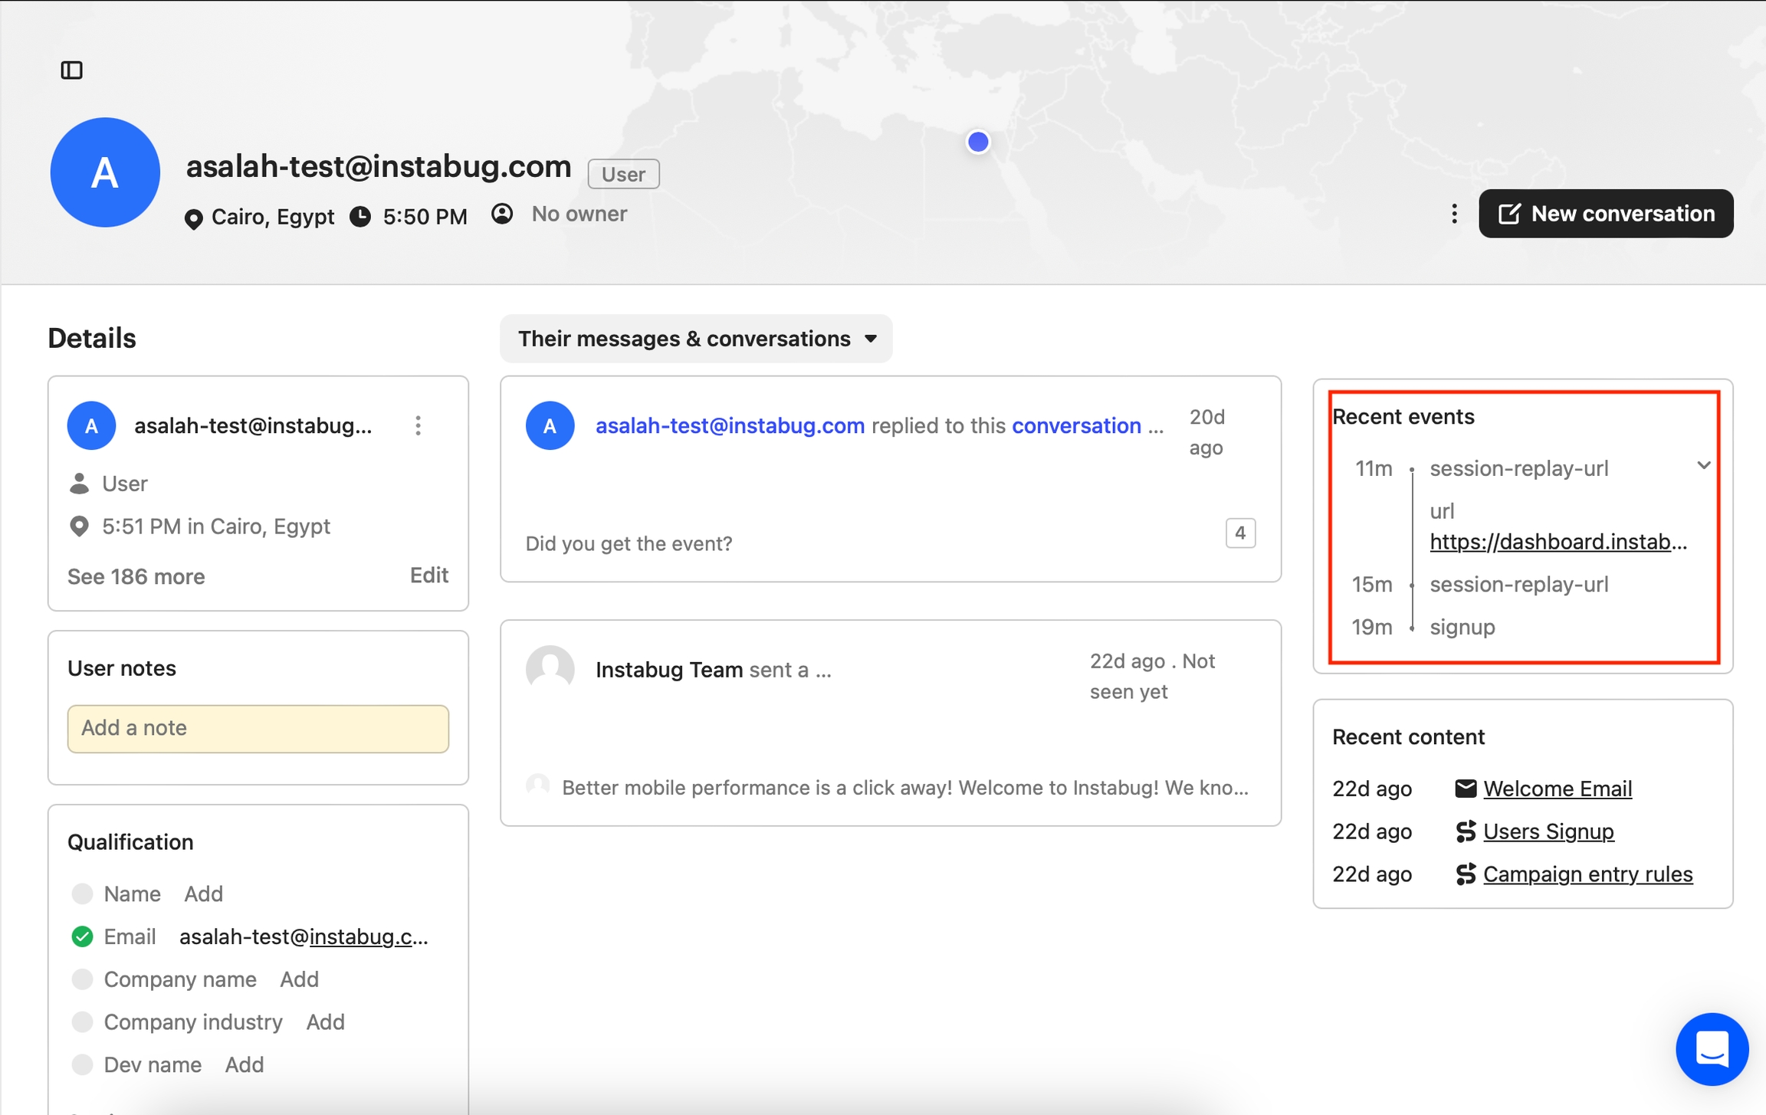Click the no-owner person icon

(502, 214)
